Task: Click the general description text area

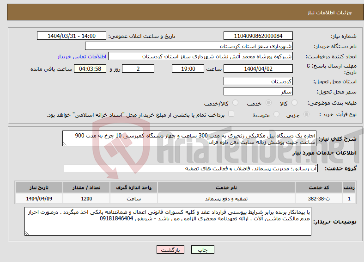Action: [189, 138]
